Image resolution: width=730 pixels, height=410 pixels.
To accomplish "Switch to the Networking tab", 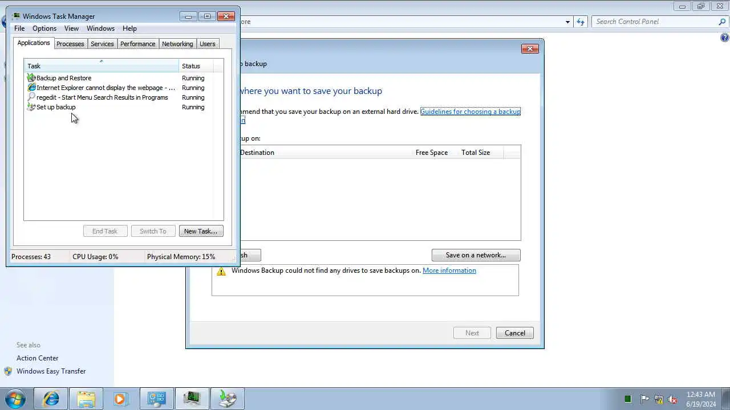I will [x=177, y=44].
